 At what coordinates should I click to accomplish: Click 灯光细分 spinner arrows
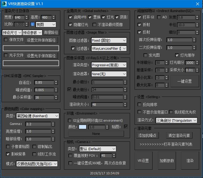click(x=197, y=63)
